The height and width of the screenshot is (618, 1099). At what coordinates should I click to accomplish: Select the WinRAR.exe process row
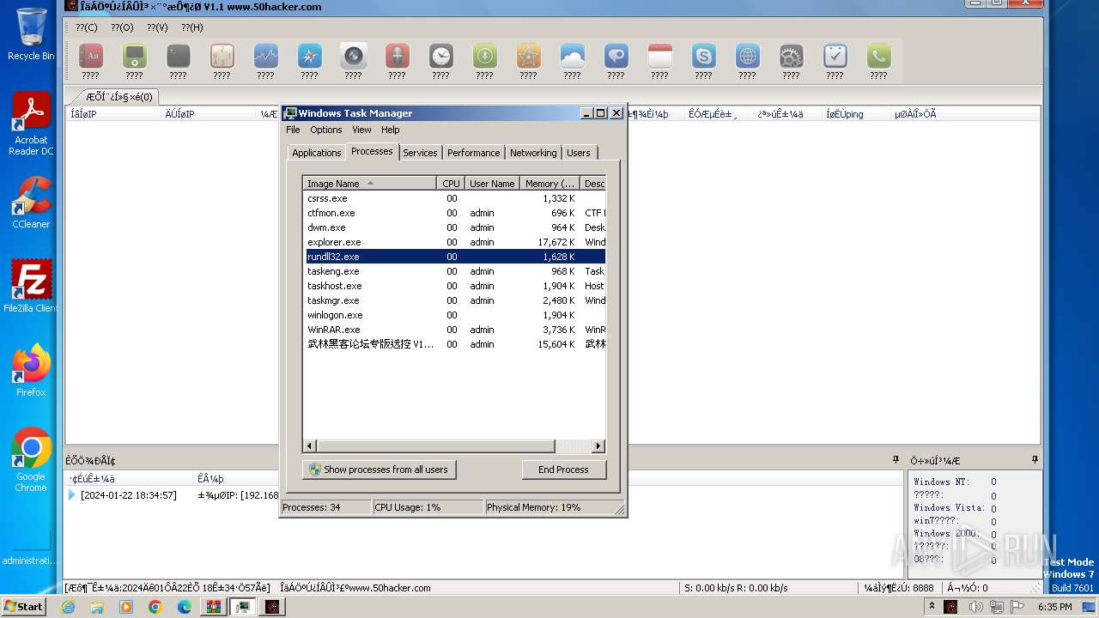(x=455, y=330)
